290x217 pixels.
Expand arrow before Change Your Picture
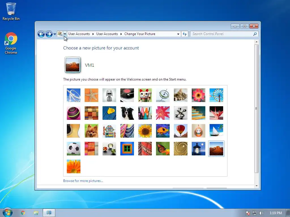[x=121, y=34]
